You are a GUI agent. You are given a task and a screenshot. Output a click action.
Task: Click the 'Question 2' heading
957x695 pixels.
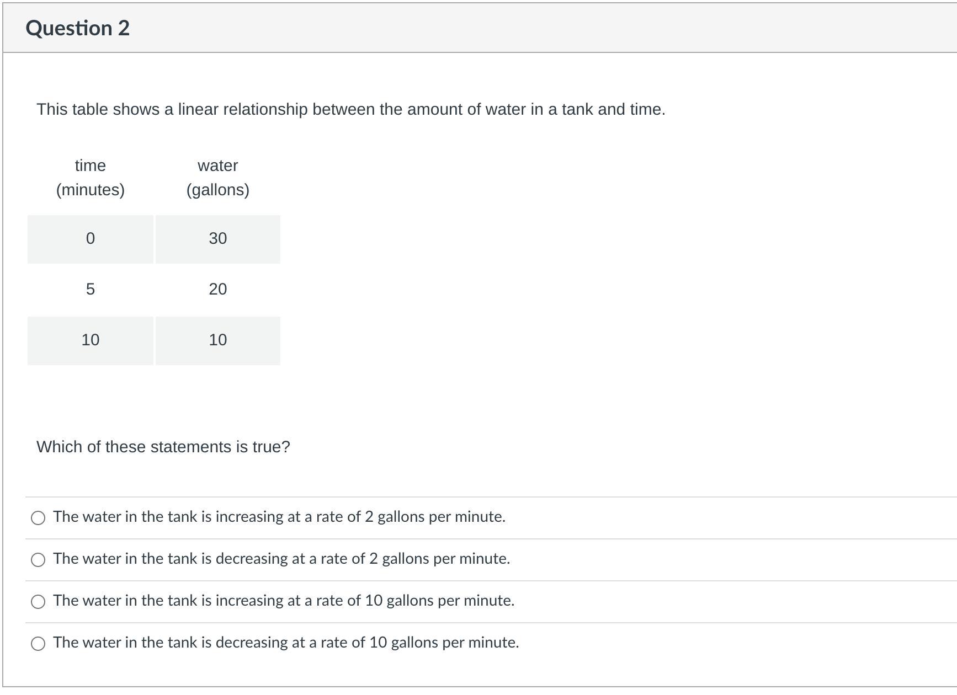coord(78,28)
